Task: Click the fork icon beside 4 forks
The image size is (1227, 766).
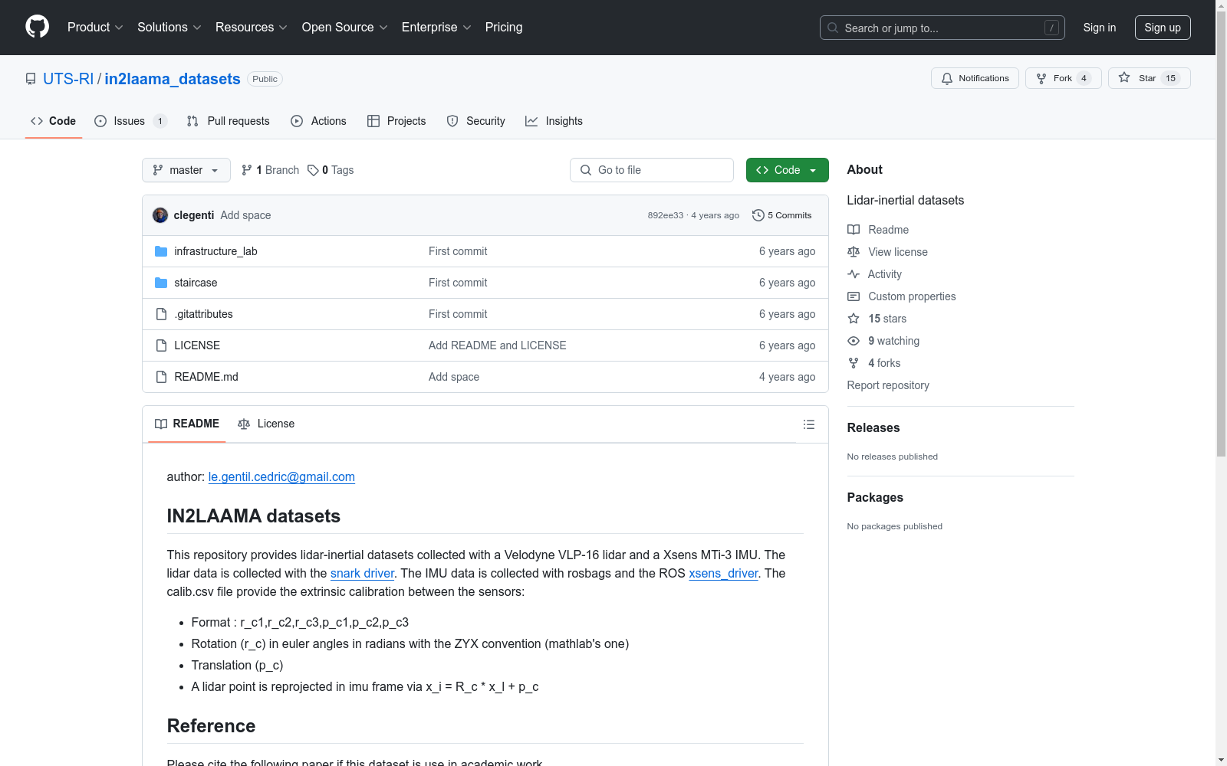Action: (854, 363)
